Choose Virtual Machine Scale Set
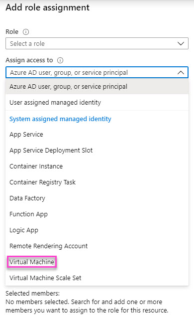The image size is (194, 319). pyautogui.click(x=97, y=278)
